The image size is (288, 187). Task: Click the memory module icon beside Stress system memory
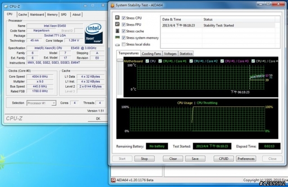tap(117, 37)
